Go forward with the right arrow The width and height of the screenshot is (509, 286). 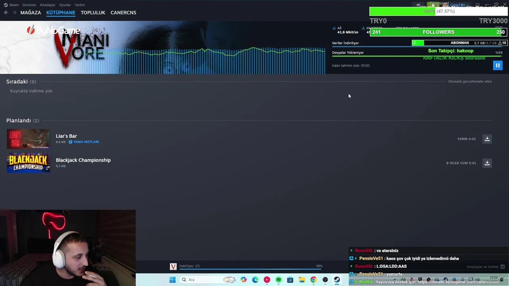15,13
